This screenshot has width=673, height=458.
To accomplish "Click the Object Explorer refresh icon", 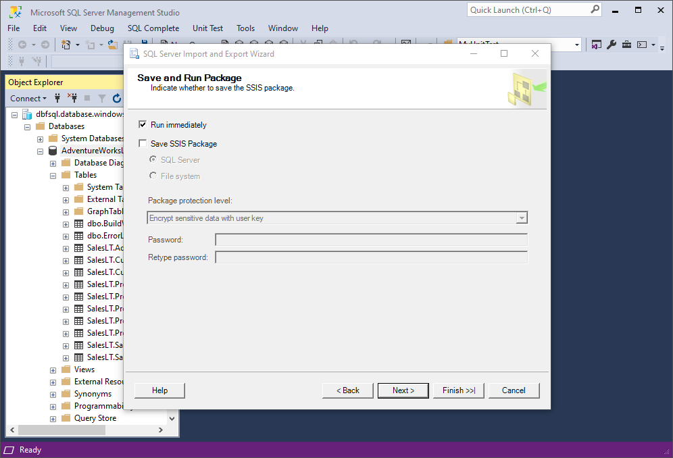I will pos(117,99).
